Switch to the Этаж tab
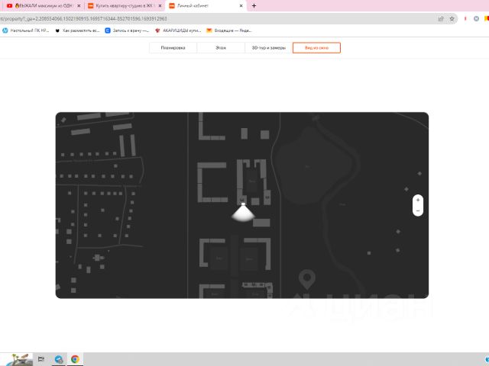 221,47
